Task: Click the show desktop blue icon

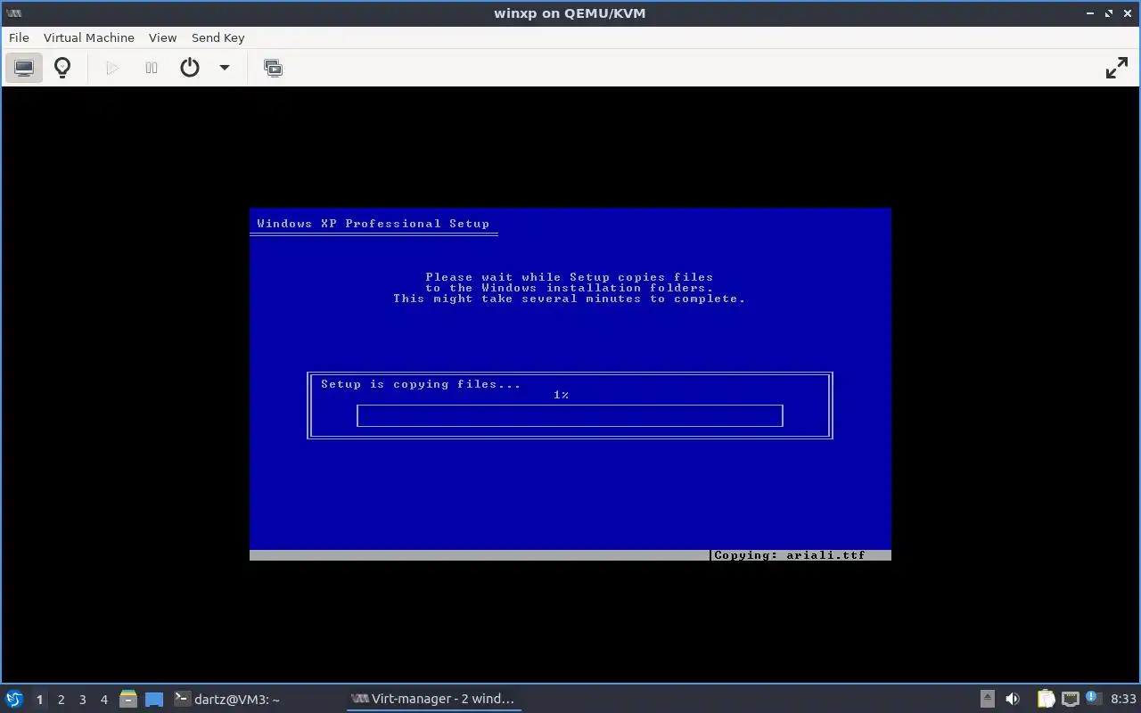Action: pos(154,700)
